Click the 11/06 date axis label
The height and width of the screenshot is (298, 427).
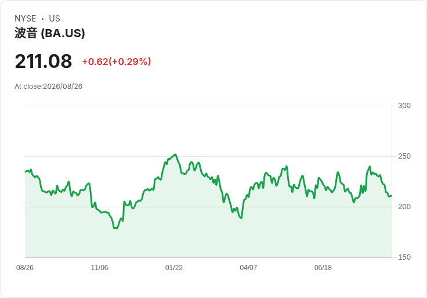(99, 268)
